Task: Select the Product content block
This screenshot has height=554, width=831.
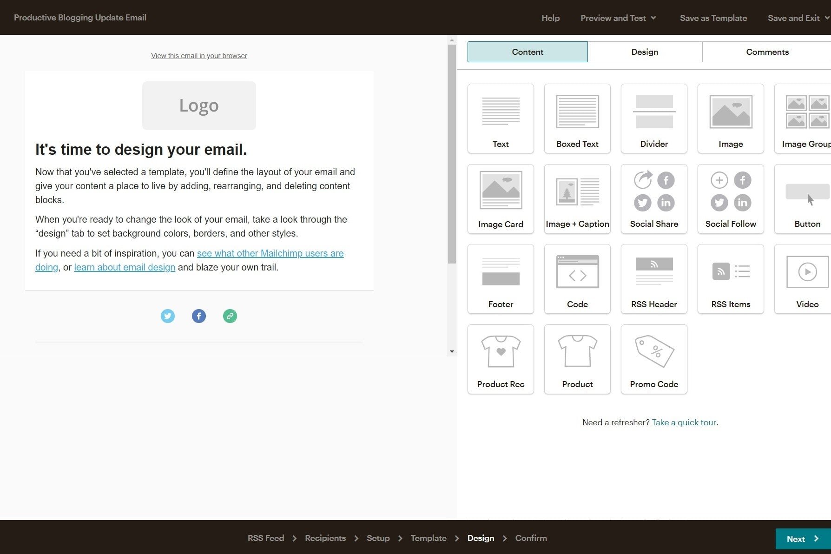Action: coord(577,359)
